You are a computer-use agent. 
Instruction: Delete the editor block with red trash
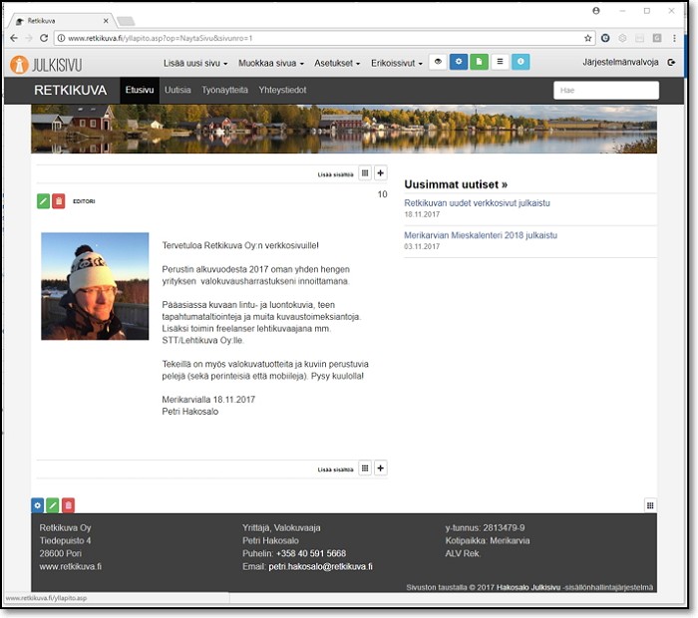58,201
